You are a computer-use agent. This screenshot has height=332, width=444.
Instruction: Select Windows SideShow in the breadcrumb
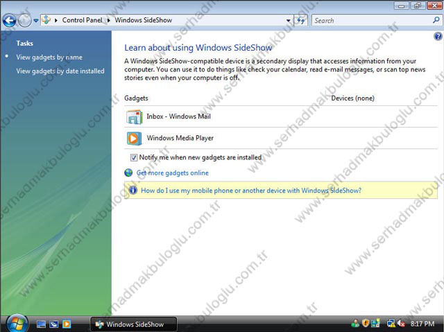click(144, 20)
